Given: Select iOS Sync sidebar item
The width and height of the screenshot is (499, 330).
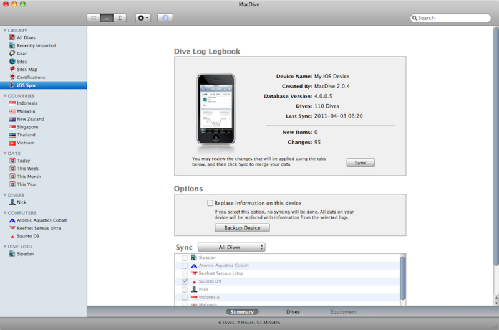Looking at the screenshot, I should pyautogui.click(x=43, y=85).
